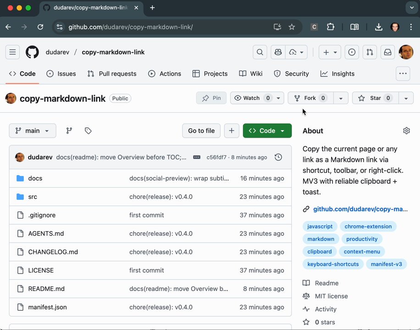Open the github.com/dudarev/copy-ma... About link
This screenshot has height=330, width=420.
[360, 209]
